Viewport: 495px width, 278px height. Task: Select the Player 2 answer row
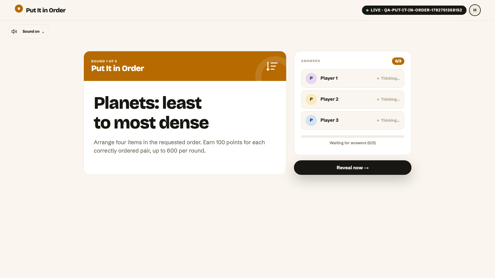[x=353, y=99]
